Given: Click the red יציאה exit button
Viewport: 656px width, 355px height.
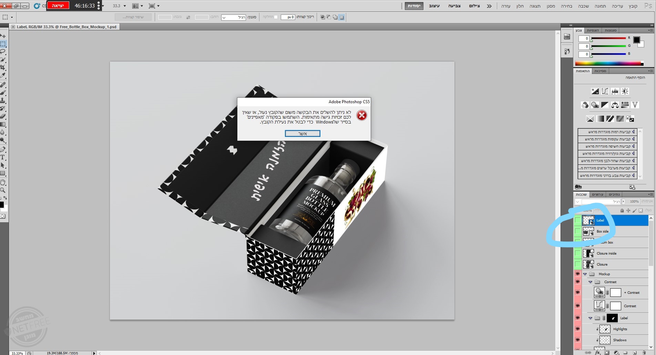Looking at the screenshot, I should [58, 6].
